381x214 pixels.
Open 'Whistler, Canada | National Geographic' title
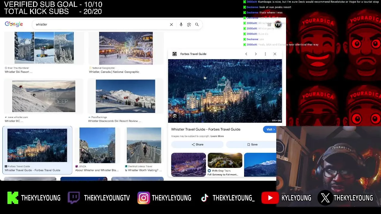click(x=114, y=72)
